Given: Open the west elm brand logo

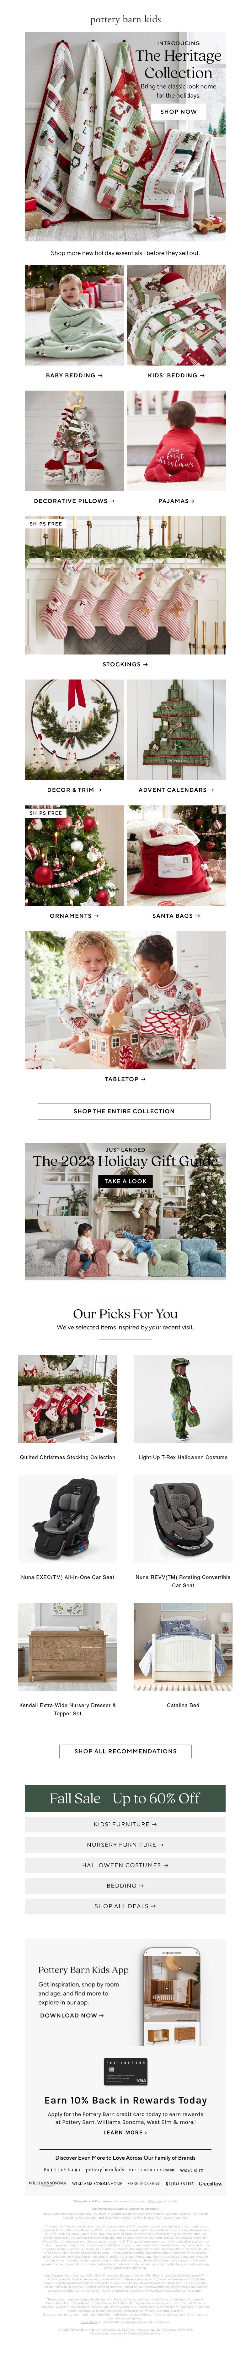Looking at the screenshot, I should pos(192,2170).
